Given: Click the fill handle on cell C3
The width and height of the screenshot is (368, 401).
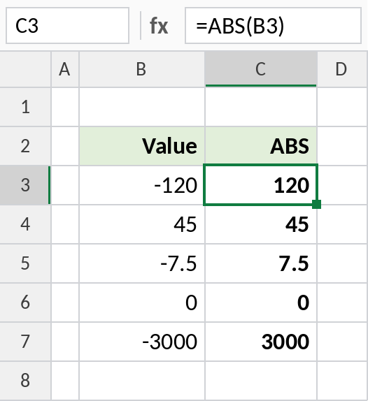Looking at the screenshot, I should pyautogui.click(x=316, y=204).
